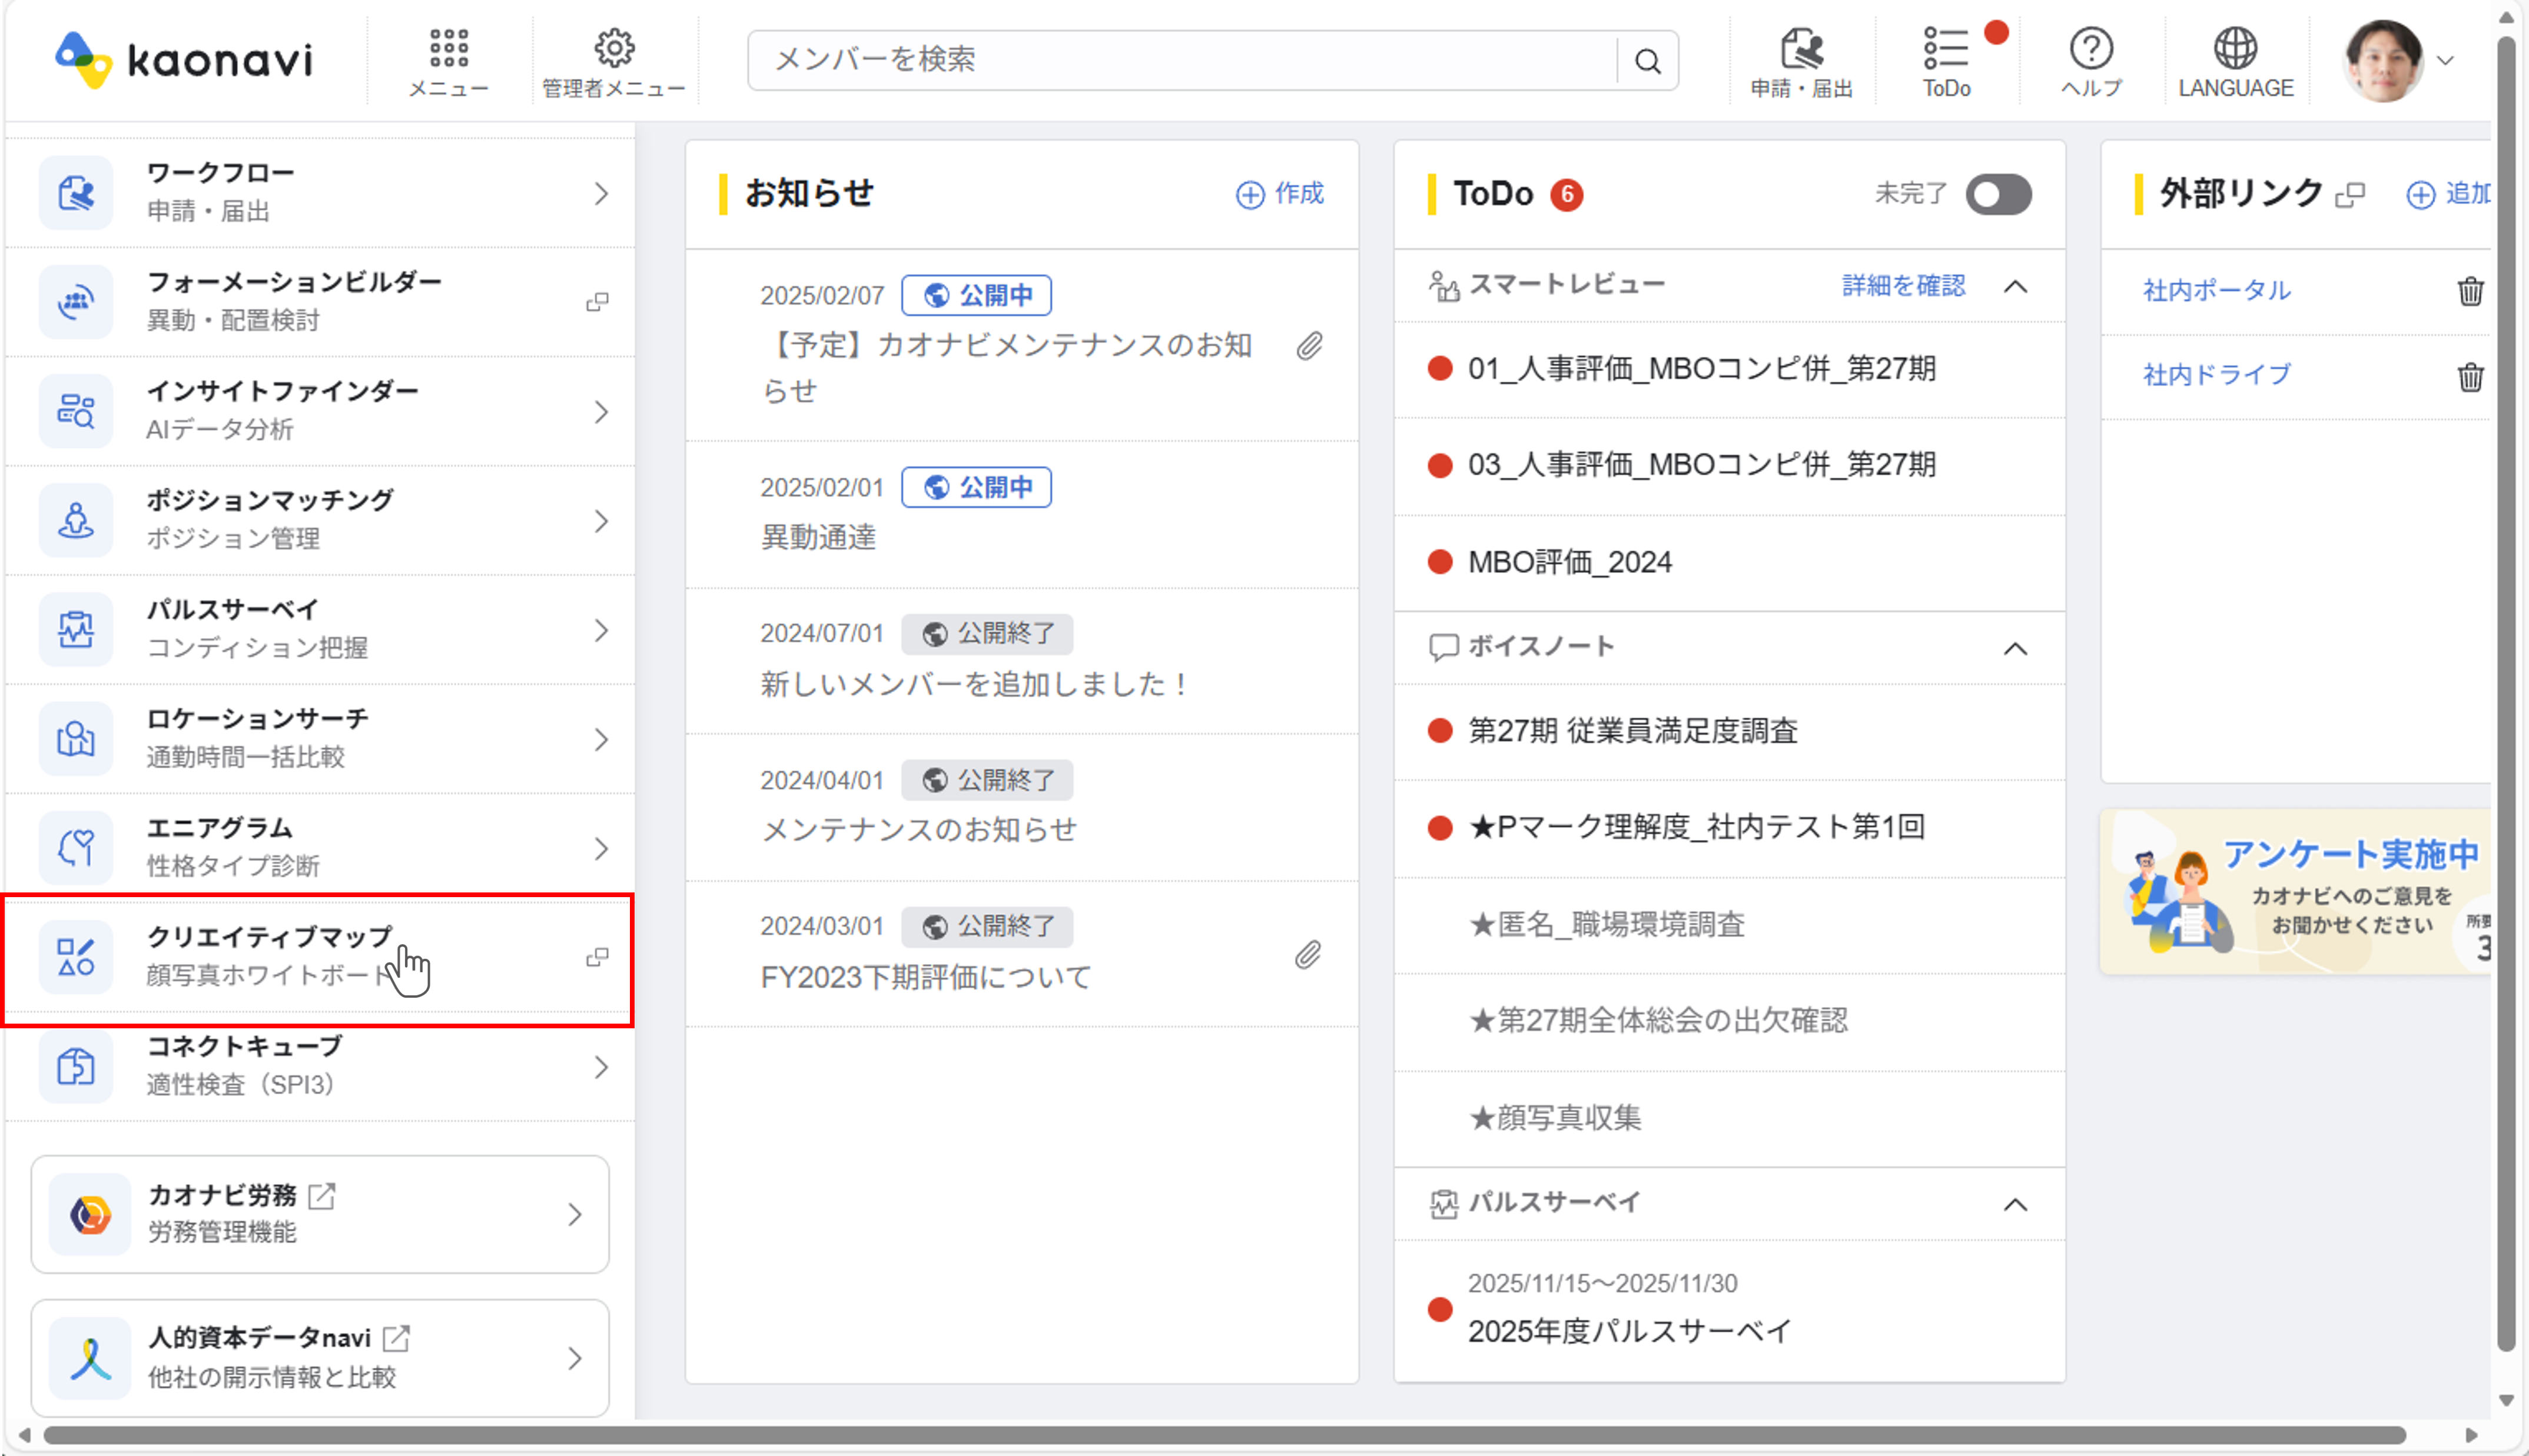
Task: Toggle the 未完了 switch
Action: [1998, 194]
